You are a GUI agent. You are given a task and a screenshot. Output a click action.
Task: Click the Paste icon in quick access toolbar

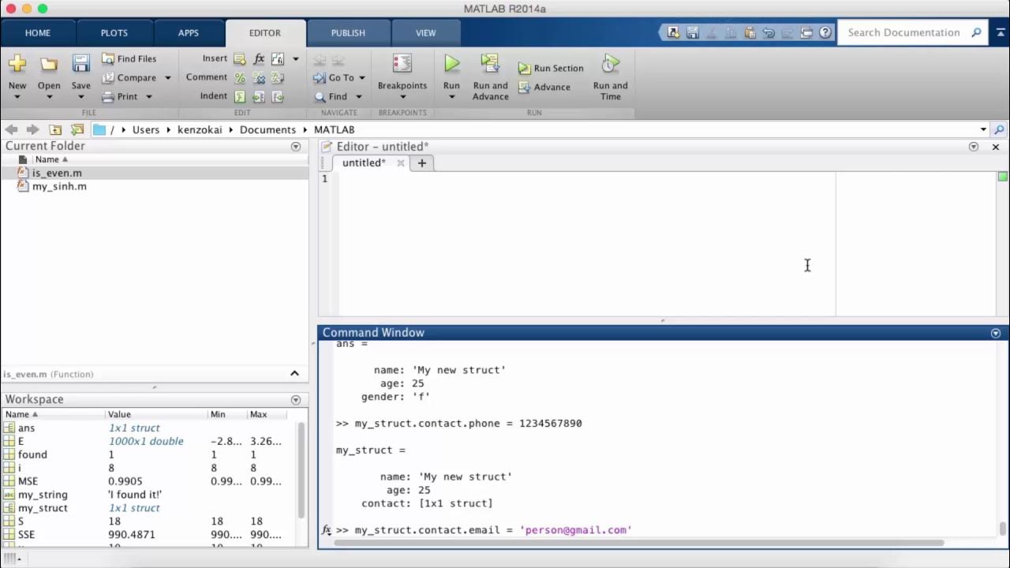[750, 32]
